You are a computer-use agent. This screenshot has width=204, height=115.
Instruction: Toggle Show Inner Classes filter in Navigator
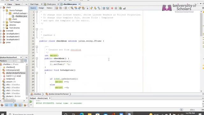20,105
